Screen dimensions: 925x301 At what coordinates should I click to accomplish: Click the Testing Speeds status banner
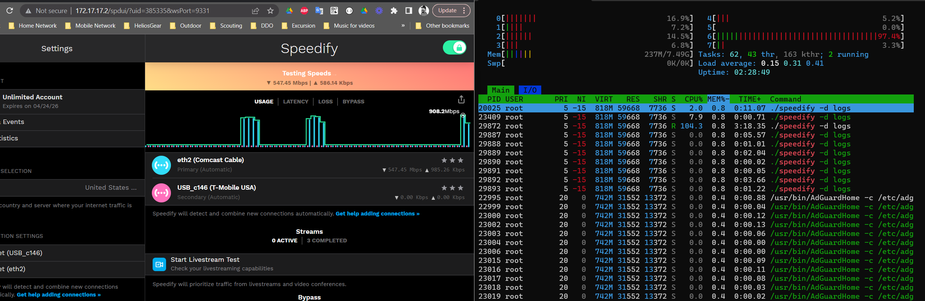(x=309, y=77)
